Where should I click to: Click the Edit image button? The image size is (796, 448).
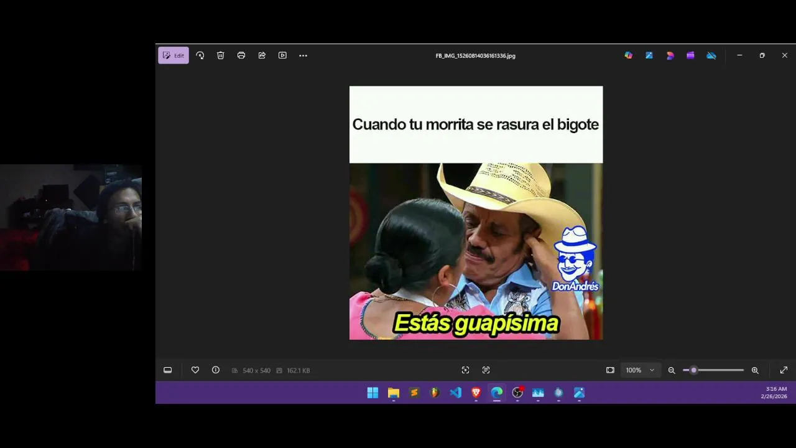174,55
